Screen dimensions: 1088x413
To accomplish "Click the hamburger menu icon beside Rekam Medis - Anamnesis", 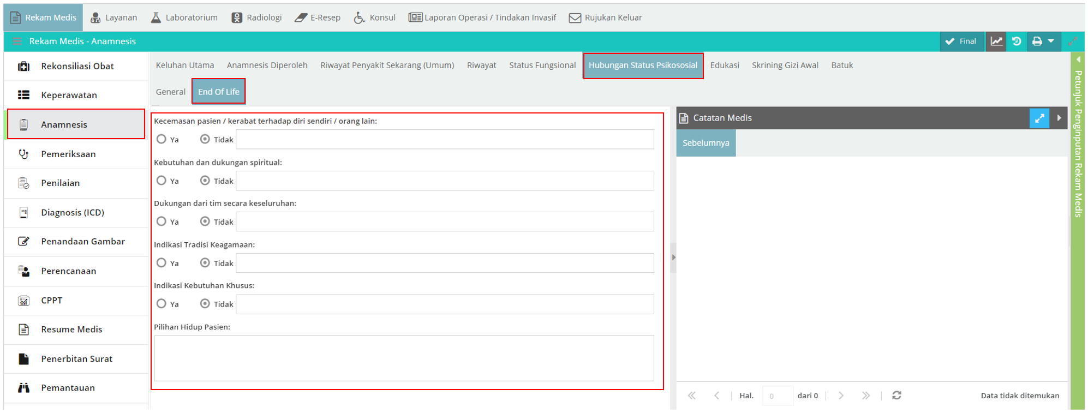I will tap(17, 41).
